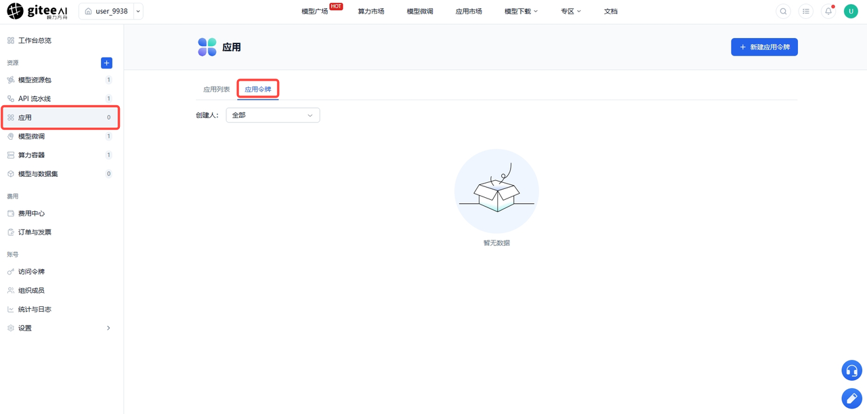The width and height of the screenshot is (867, 414).
Task: Open 模型与数据集 sidebar entry
Action: (62, 174)
